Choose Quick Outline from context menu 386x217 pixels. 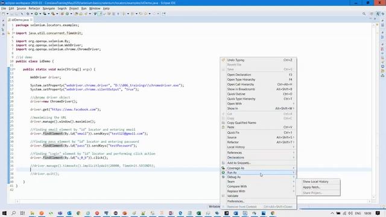pos(258,94)
